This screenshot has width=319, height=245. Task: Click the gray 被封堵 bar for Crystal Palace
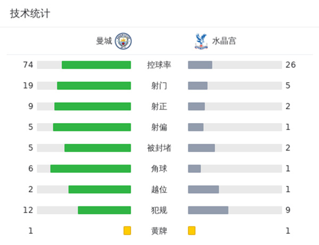[x=202, y=148]
